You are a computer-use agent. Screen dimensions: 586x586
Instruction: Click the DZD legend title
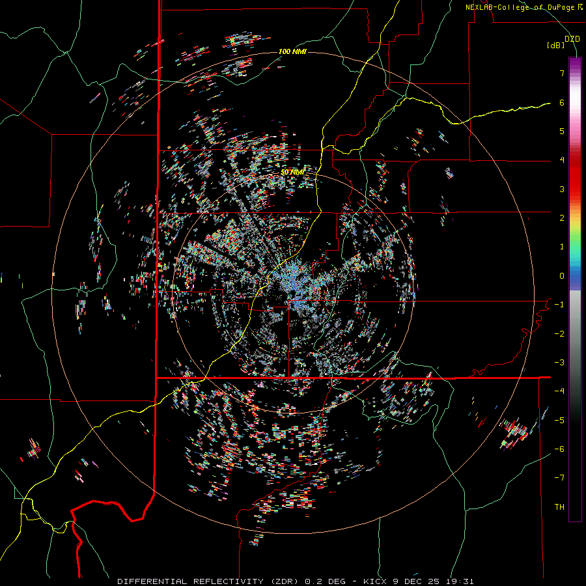(x=572, y=39)
